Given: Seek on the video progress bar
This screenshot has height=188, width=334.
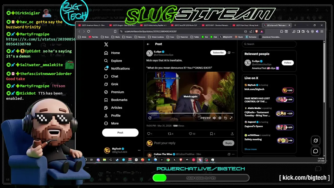Looking at the screenshot, I should 190,113.
